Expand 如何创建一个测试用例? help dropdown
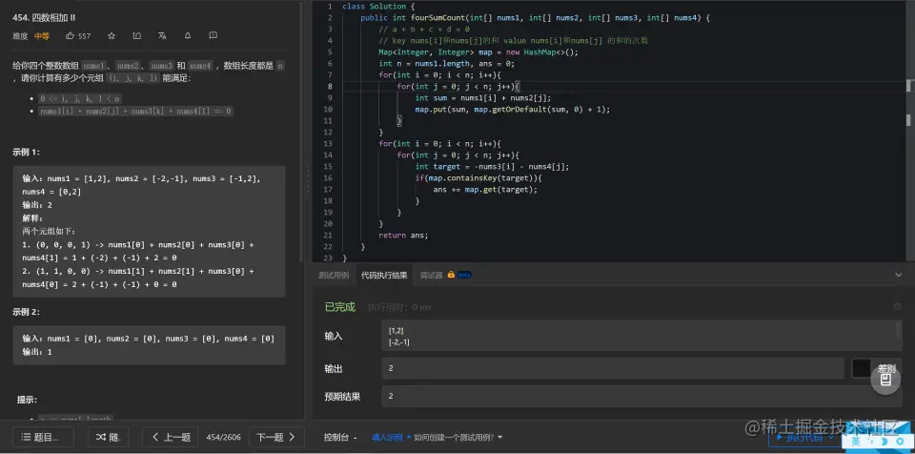This screenshot has height=454, width=915. point(458,437)
